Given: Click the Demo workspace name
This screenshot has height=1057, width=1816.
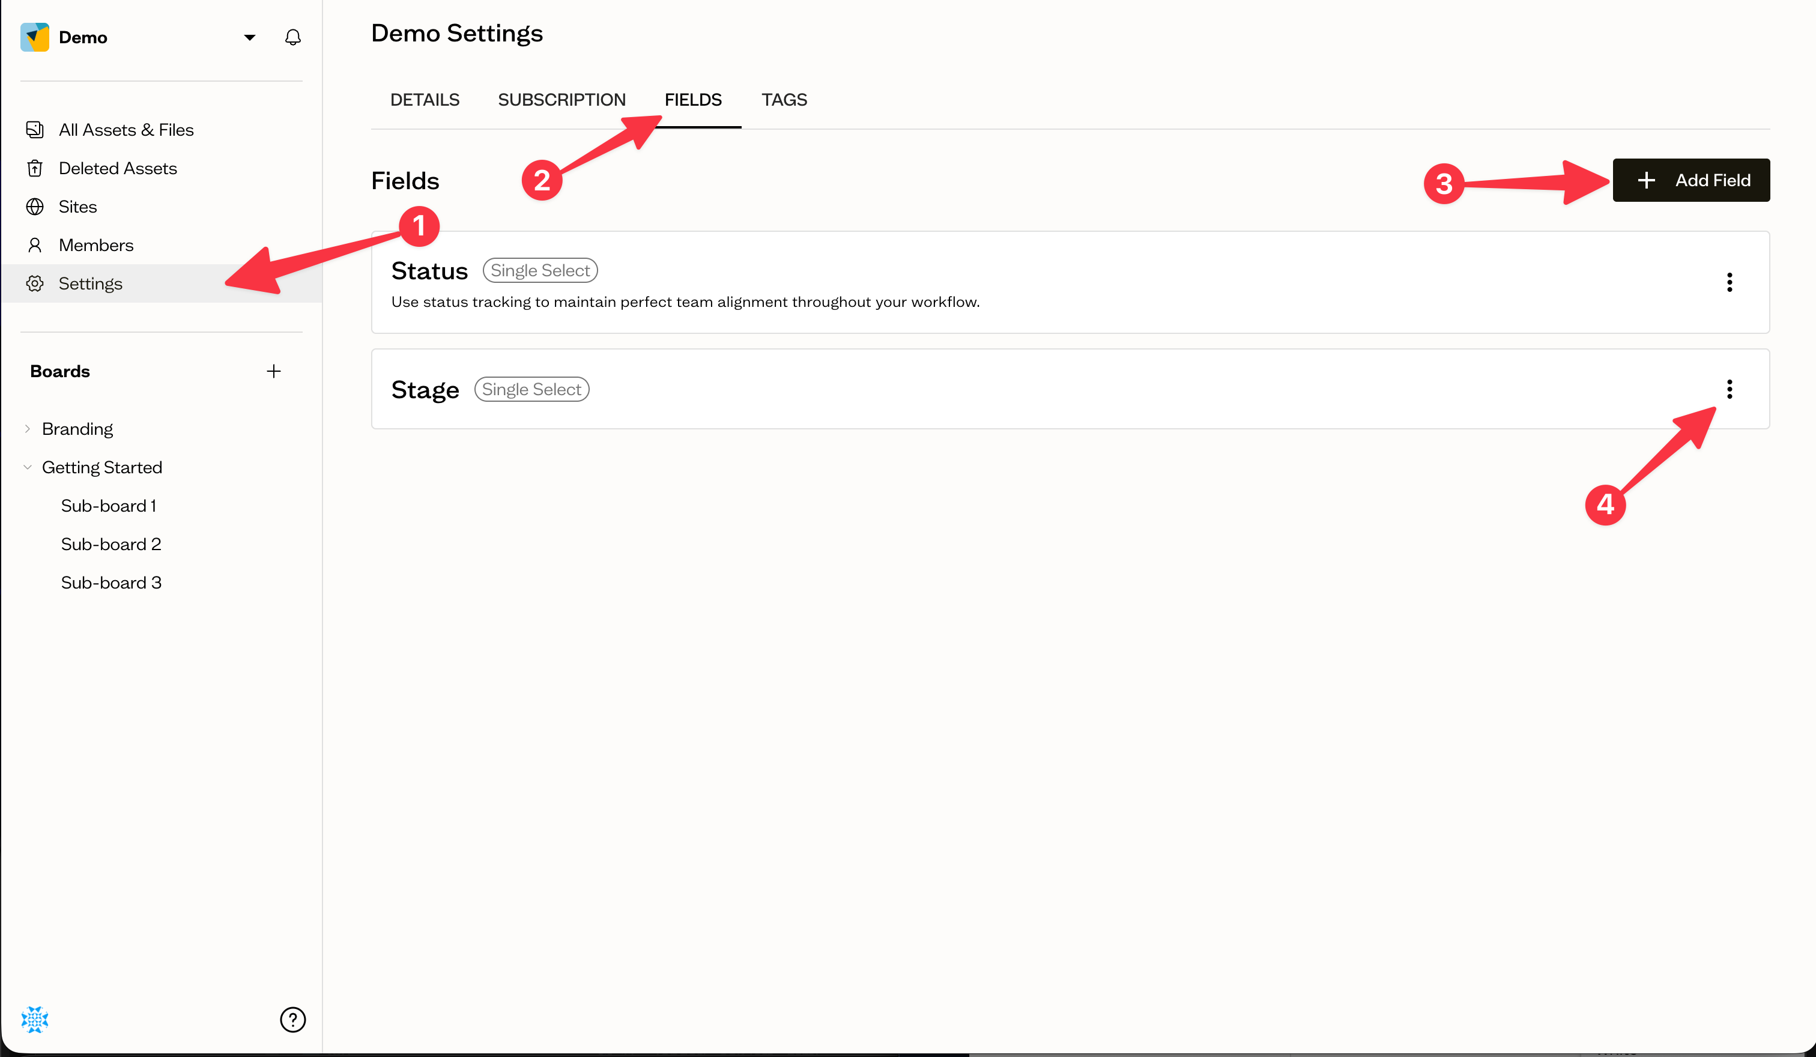Looking at the screenshot, I should pyautogui.click(x=83, y=37).
